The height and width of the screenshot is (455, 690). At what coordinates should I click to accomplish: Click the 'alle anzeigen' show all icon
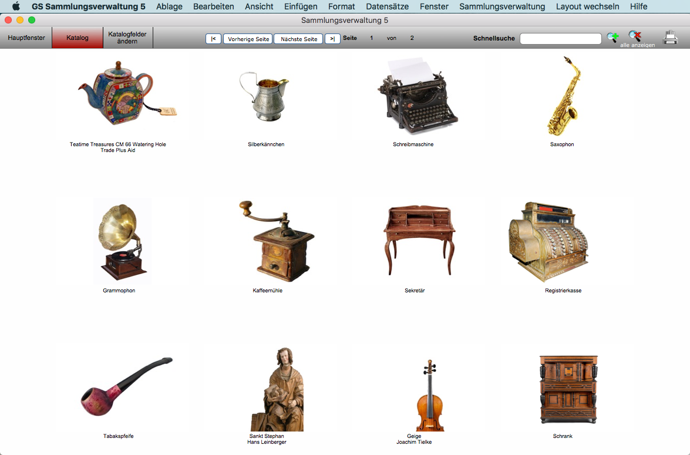[x=635, y=36]
